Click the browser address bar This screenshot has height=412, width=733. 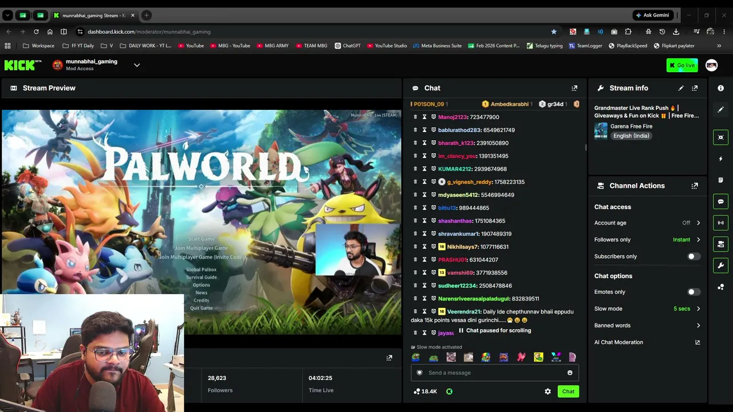pos(315,31)
